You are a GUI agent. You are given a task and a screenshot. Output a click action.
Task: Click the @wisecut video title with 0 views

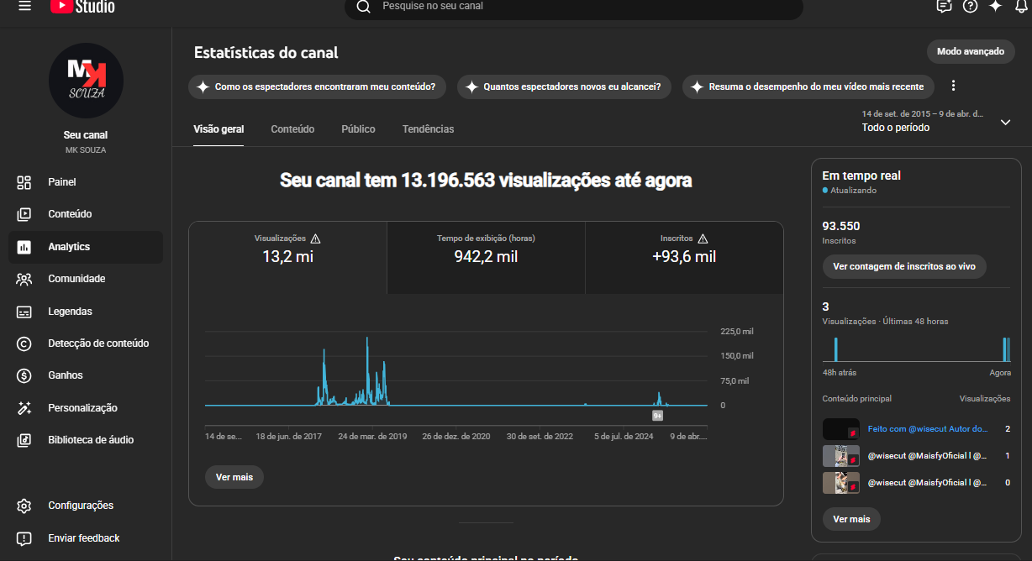927,483
